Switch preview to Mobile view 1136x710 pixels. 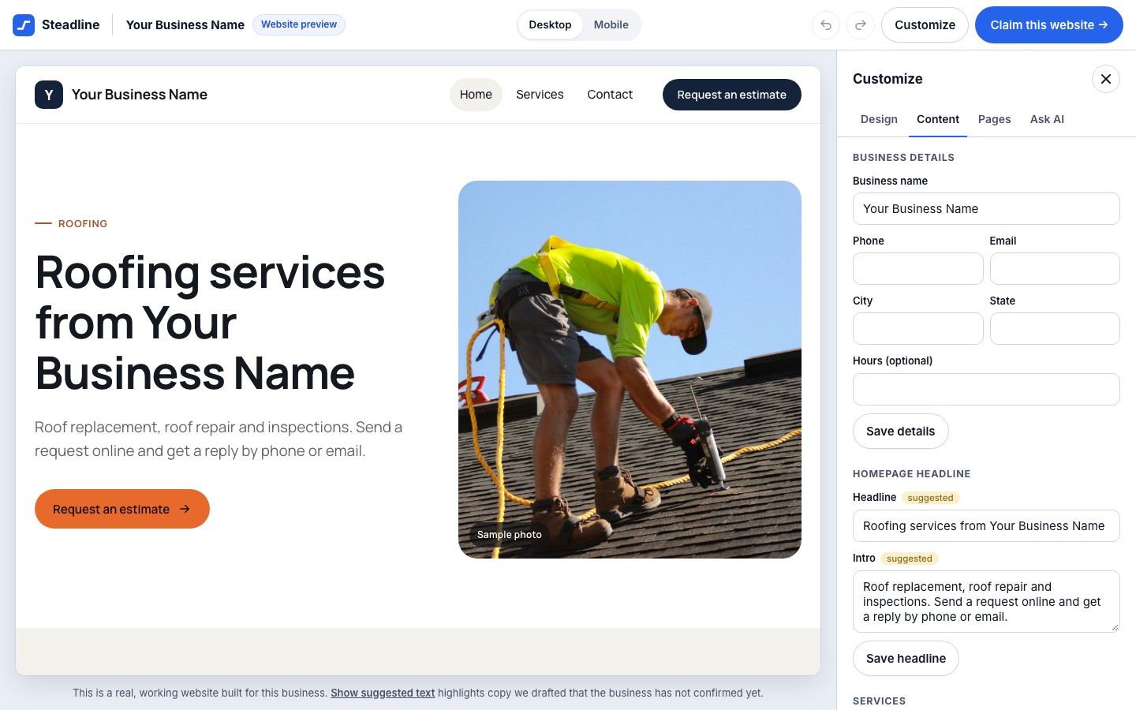[x=611, y=25]
